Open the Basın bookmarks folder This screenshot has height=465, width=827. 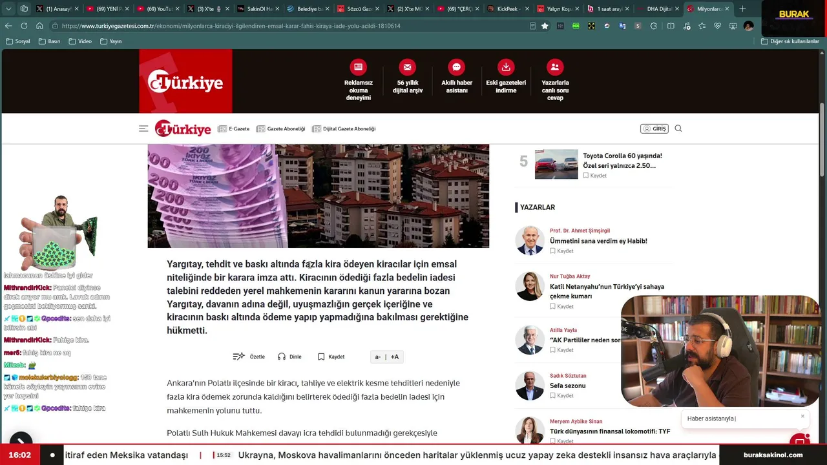[x=49, y=41]
